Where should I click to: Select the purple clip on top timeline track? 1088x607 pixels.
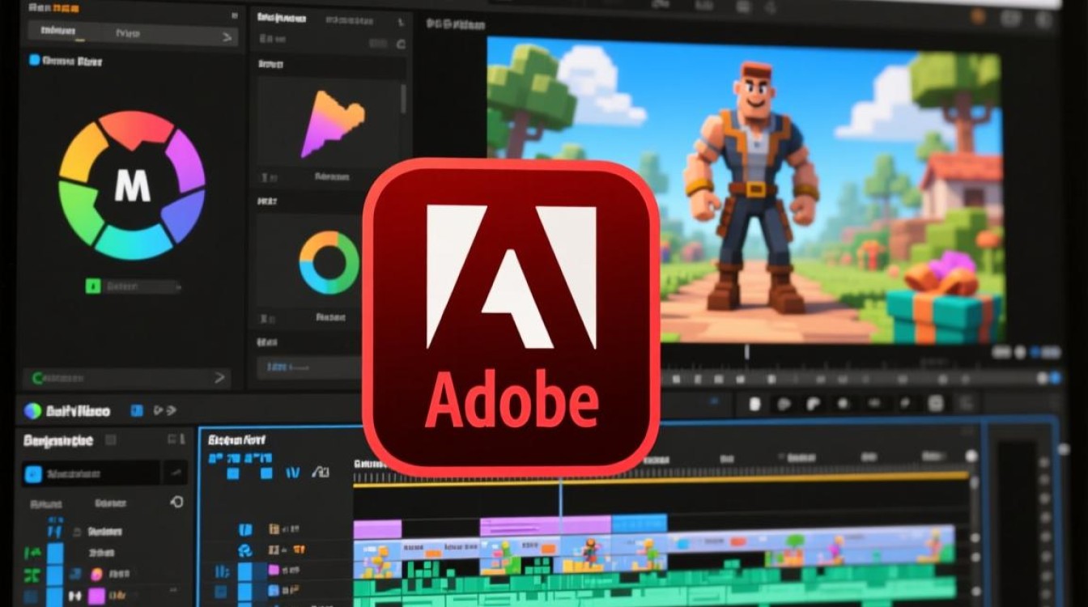(546, 524)
